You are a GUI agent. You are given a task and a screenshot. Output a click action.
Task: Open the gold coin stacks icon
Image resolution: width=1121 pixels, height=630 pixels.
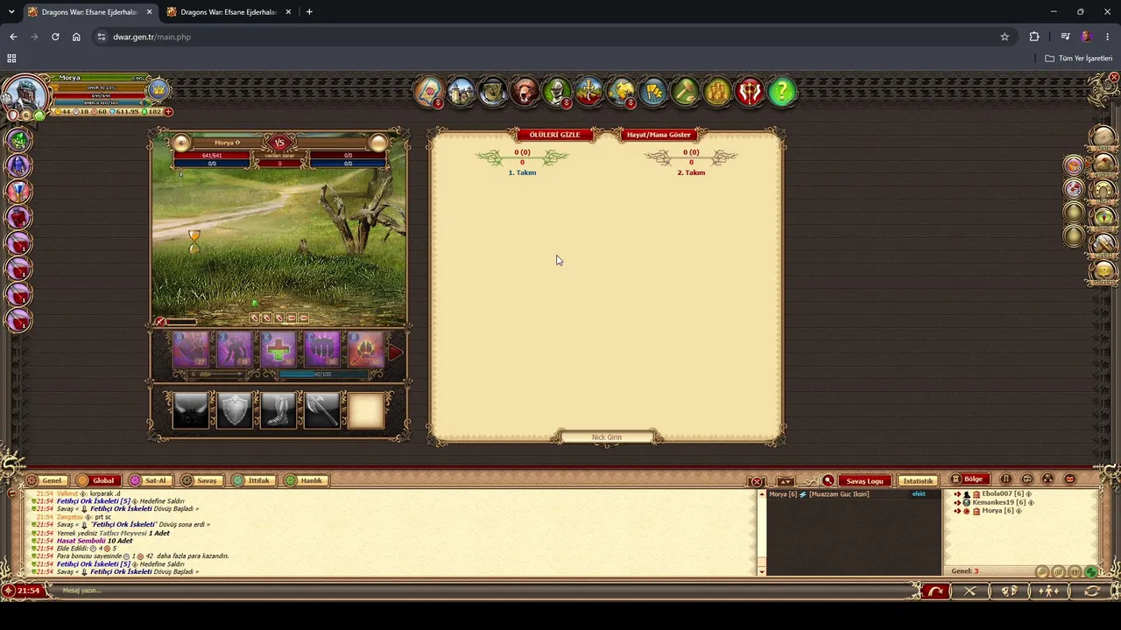click(717, 91)
